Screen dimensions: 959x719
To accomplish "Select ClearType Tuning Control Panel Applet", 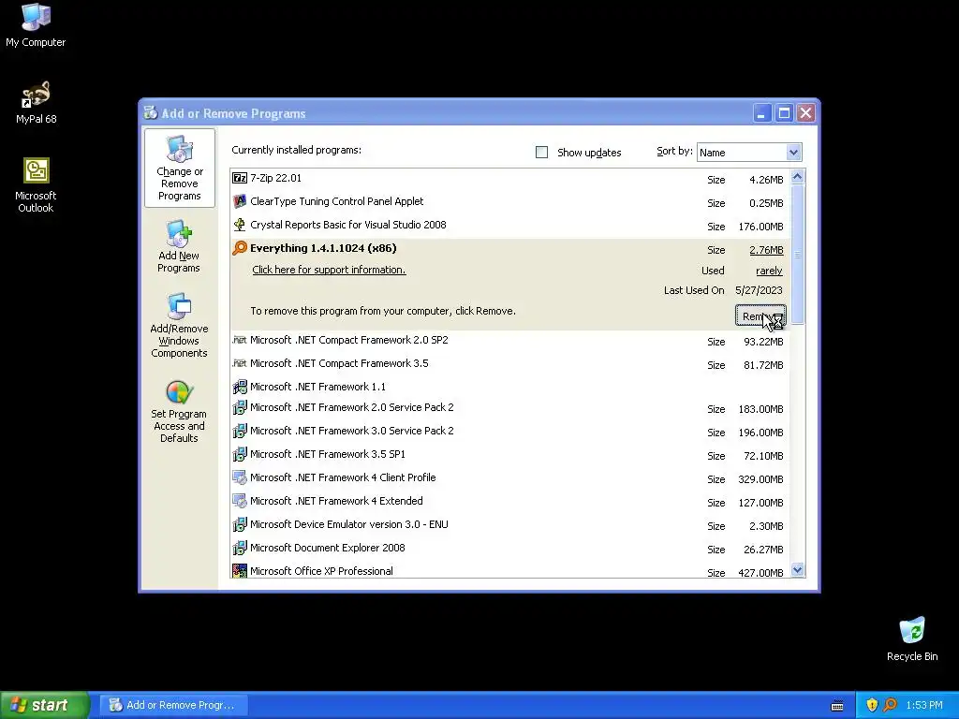I will (x=510, y=202).
